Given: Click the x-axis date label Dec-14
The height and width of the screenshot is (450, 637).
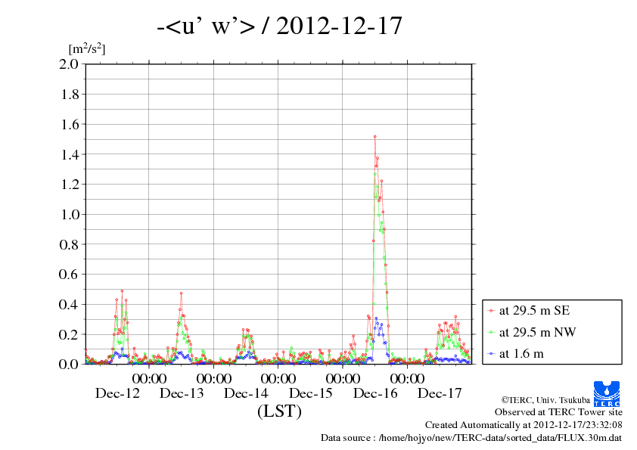Looking at the screenshot, I should point(246,393).
